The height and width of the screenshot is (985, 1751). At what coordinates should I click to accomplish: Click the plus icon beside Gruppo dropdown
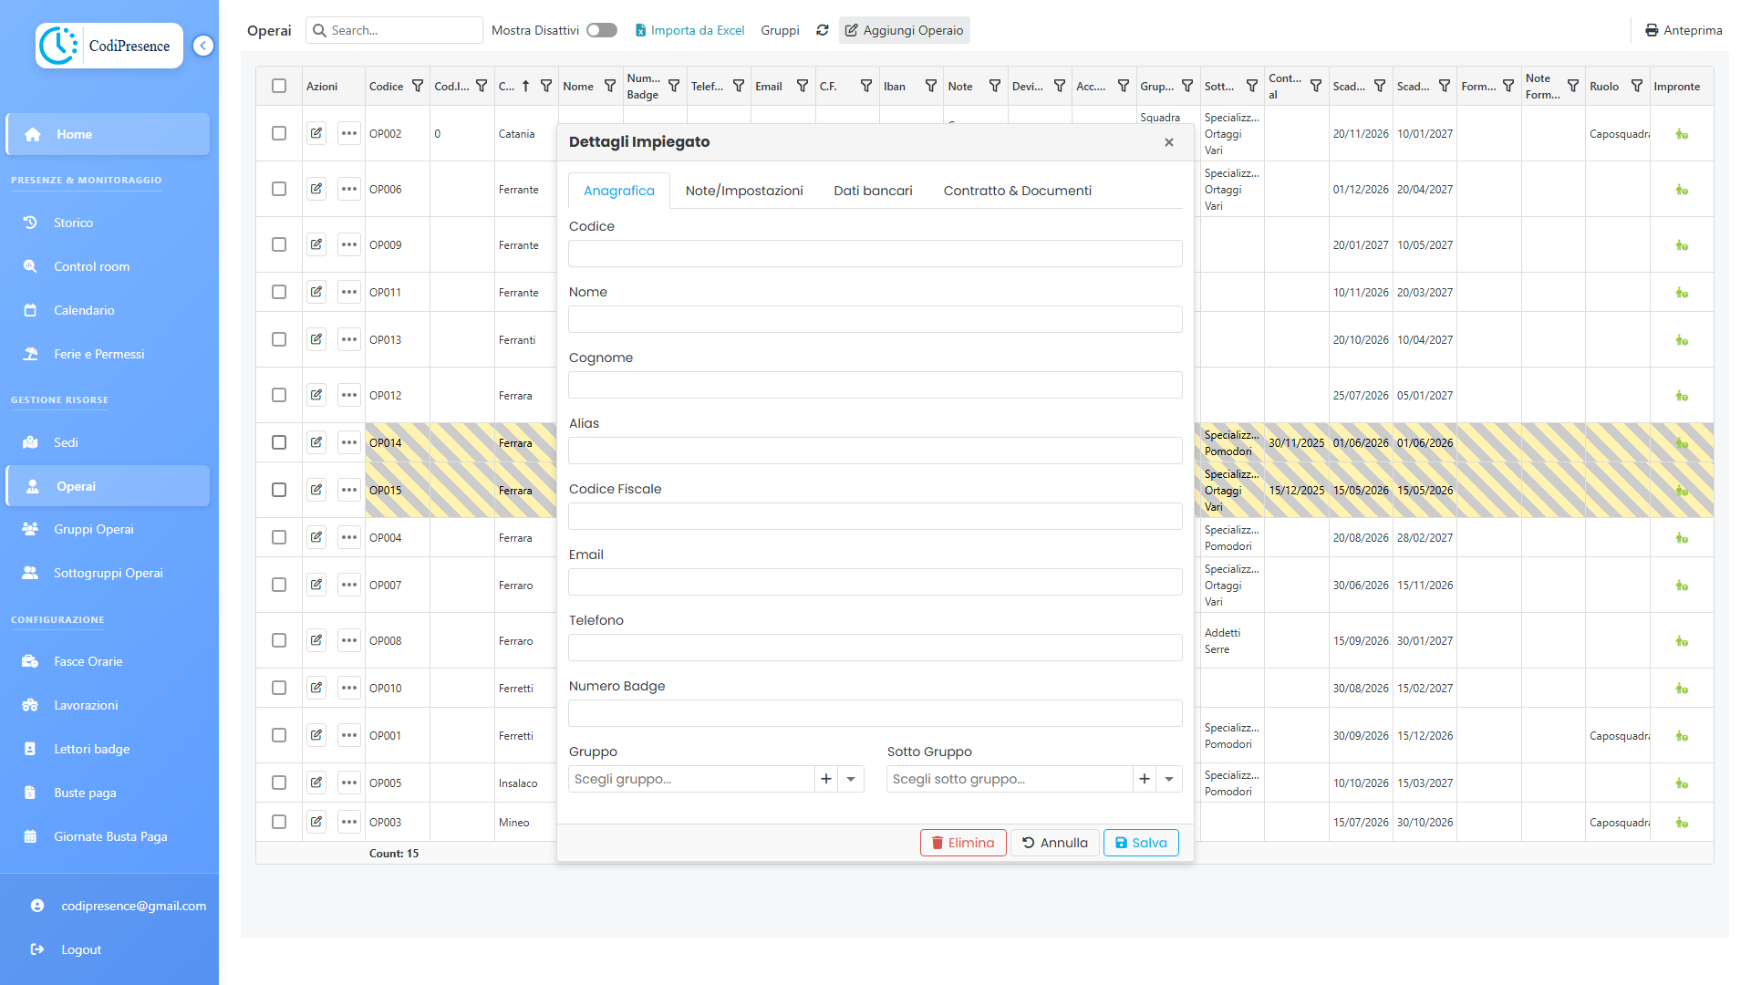(826, 779)
